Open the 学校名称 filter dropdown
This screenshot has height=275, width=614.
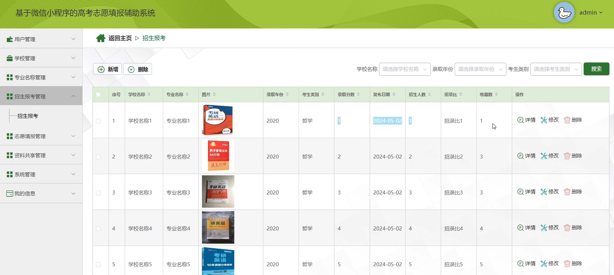coord(405,69)
